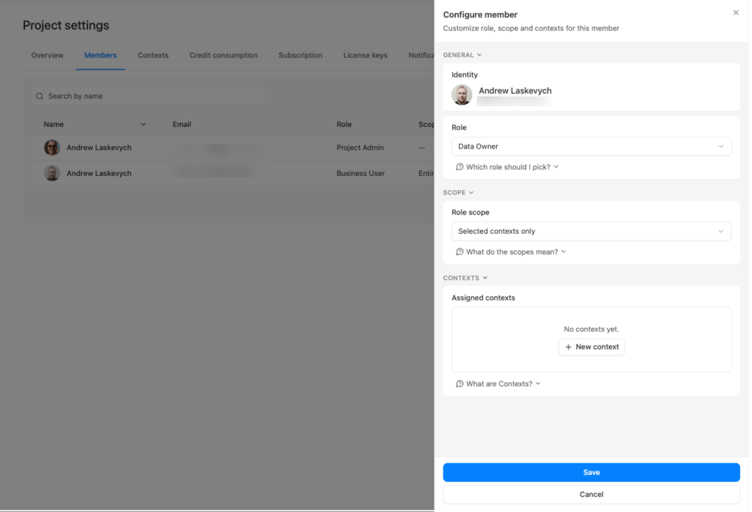This screenshot has height=512, width=752.
Task: Expand 'Which role should I pick?' help
Action: tap(507, 167)
